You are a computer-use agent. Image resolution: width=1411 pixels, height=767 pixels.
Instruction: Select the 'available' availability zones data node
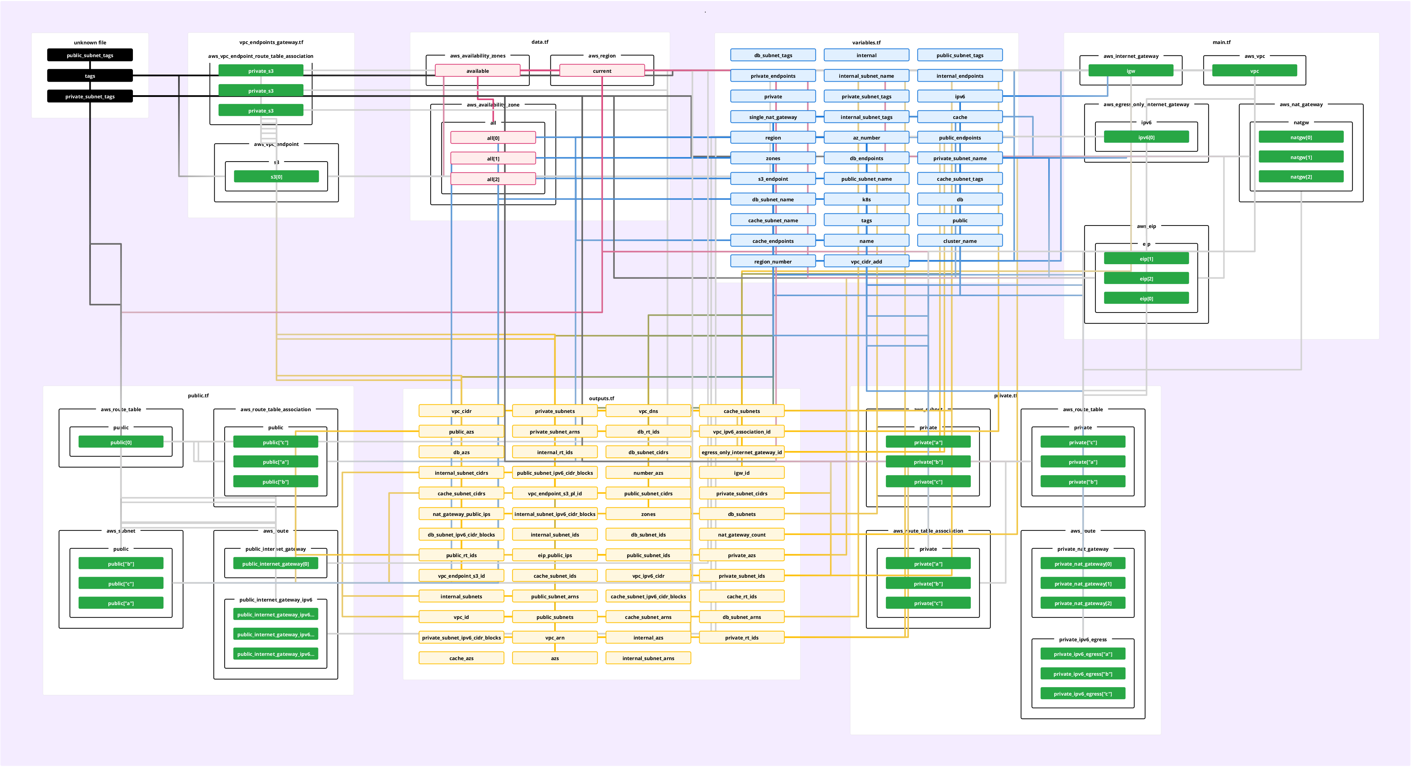pos(478,71)
